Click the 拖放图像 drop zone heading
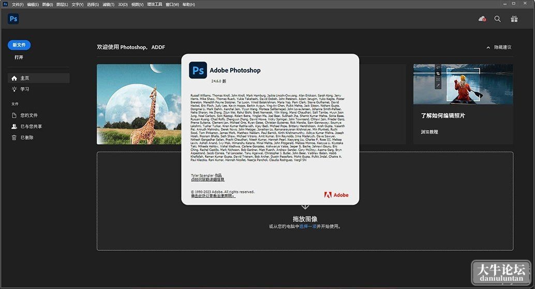The width and height of the screenshot is (535, 289). click(305, 219)
